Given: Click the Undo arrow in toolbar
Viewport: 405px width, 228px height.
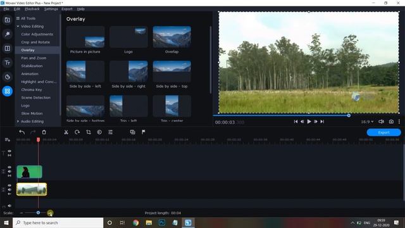Looking at the screenshot, I should pos(22,132).
